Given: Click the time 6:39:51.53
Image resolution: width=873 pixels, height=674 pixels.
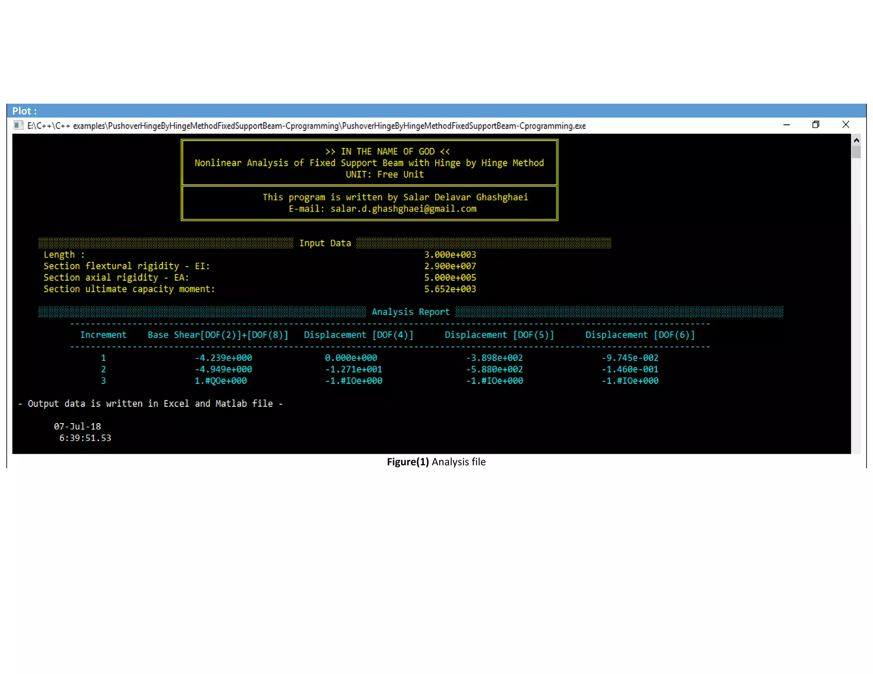Looking at the screenshot, I should click(x=85, y=438).
